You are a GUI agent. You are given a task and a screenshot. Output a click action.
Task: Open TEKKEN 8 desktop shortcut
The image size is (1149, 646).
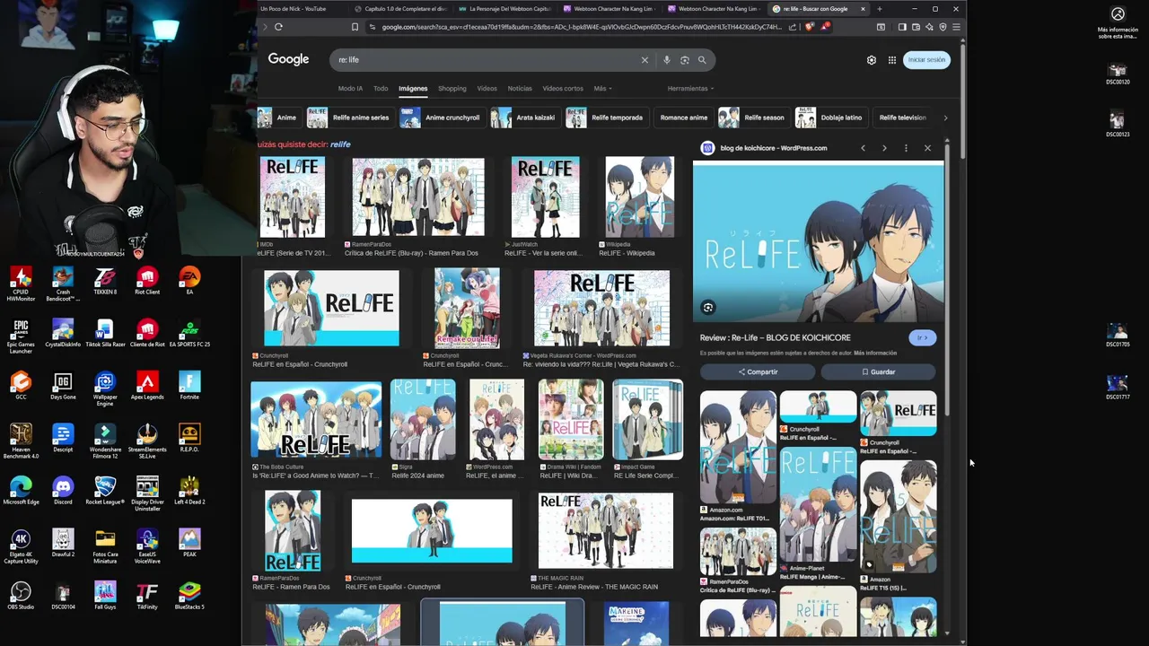tap(105, 281)
